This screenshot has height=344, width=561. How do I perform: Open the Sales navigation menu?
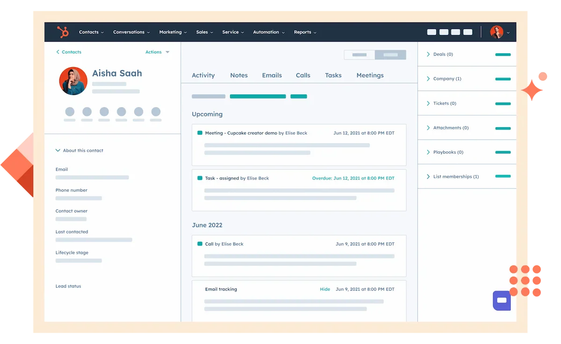[205, 32]
